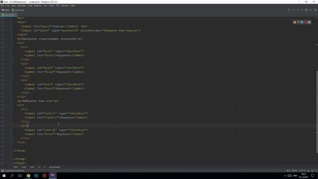Image resolution: width=318 pixels, height=179 pixels.
Task: Click the closing form tag line
Action: tap(19, 151)
